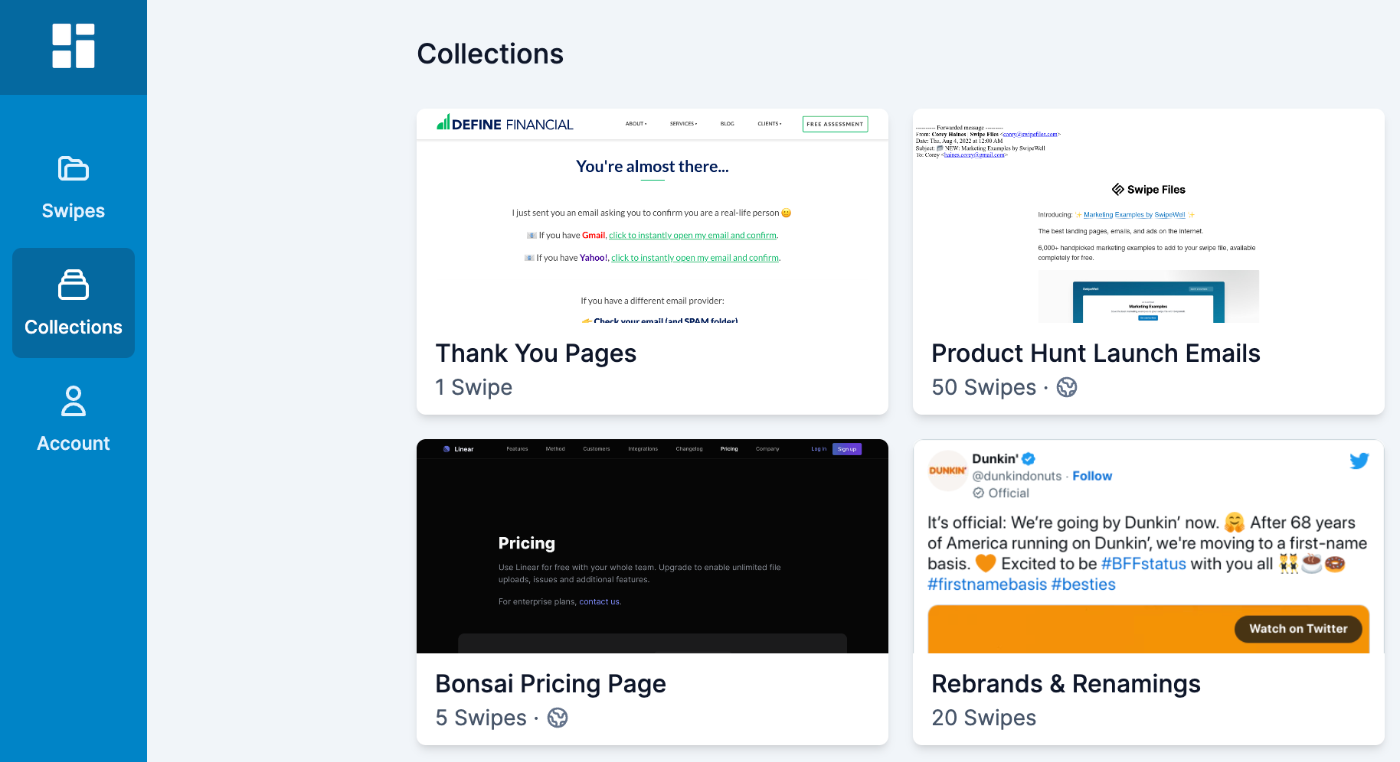The width and height of the screenshot is (1400, 762).
Task: Open the Product Hunt Launch Emails title
Action: pyautogui.click(x=1096, y=353)
